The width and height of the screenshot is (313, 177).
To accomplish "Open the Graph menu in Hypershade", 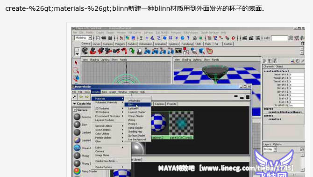I will (x=113, y=92).
